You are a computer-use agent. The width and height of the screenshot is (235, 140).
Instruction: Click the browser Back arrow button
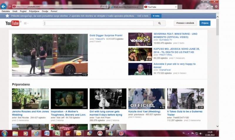click(x=3, y=6)
